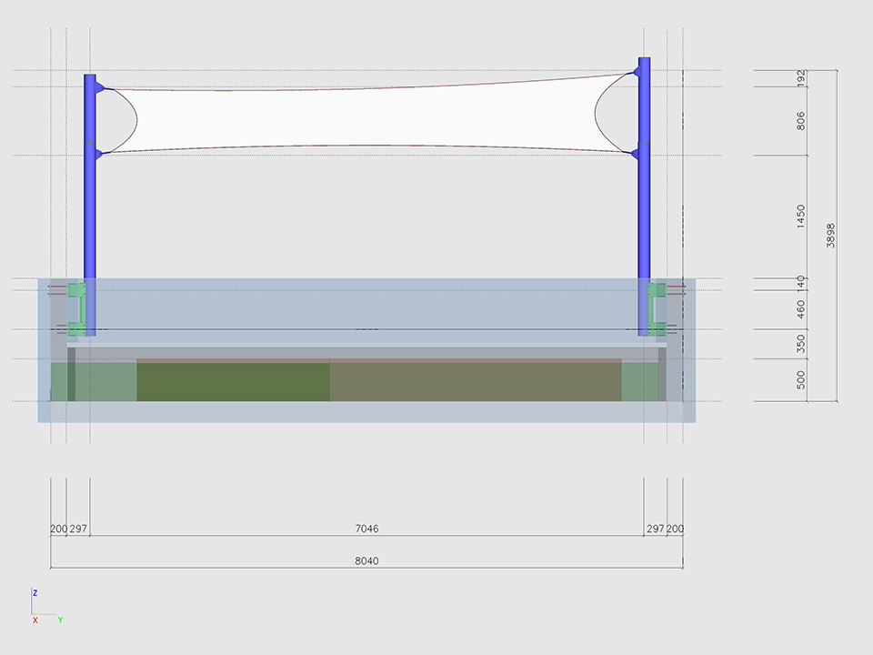Click the Z axis of the coordinate triad
This screenshot has width=873, height=655.
point(33,603)
